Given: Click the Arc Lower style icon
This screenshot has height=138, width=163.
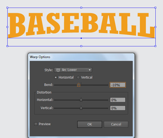Looking at the screenshot, I should 58,70.
